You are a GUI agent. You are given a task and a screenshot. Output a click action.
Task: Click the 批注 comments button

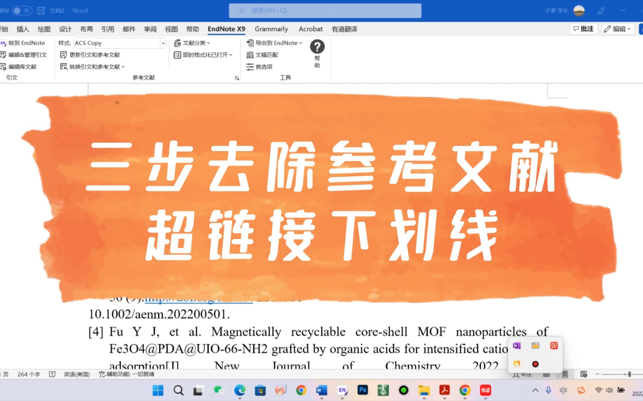pyautogui.click(x=583, y=29)
